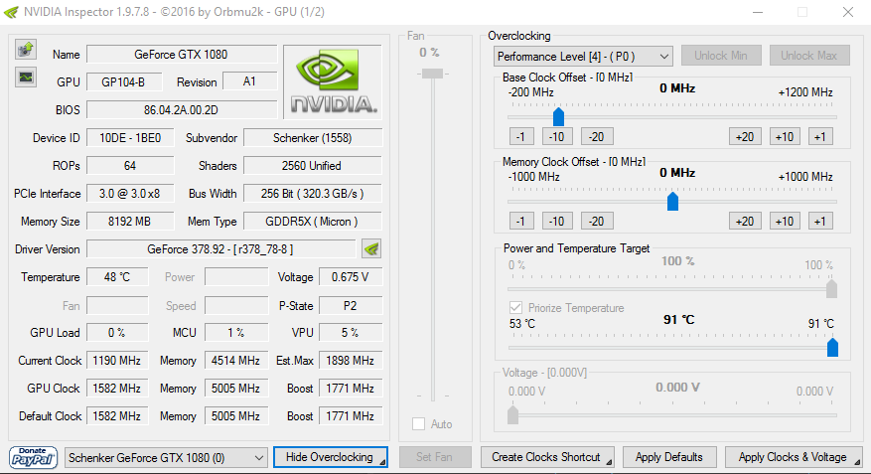Viewport: 871px width, 474px height.
Task: Click the Apply Clocks & Voltage corner arrow
Action: click(x=856, y=462)
